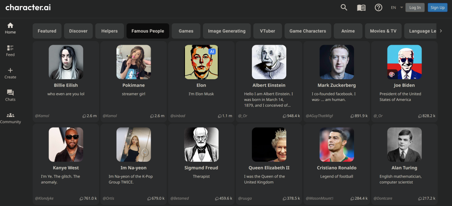The image size is (452, 206).
Task: Click the Log In button
Action: coord(415,8)
